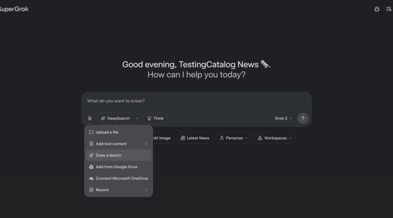The width and height of the screenshot is (393, 218).
Task: Expand the DeepSearch options chevron
Action: coord(137,118)
